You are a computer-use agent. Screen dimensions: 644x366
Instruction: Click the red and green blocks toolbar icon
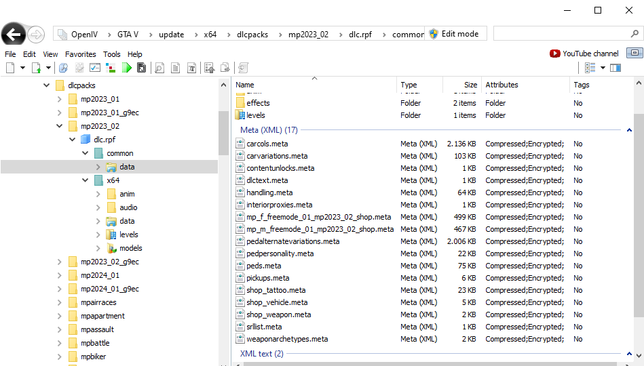[111, 68]
